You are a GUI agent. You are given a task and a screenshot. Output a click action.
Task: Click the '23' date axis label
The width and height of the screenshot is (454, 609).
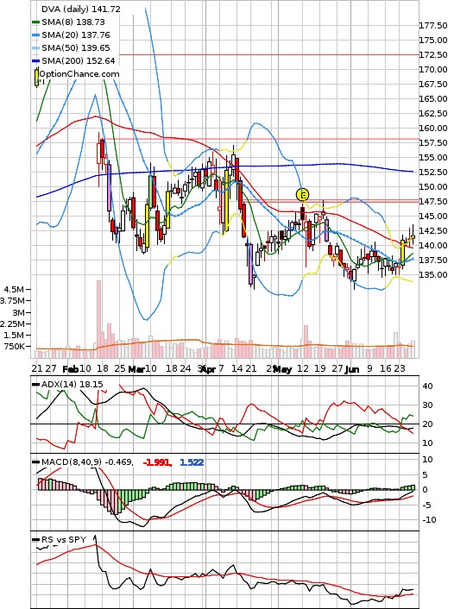point(400,368)
